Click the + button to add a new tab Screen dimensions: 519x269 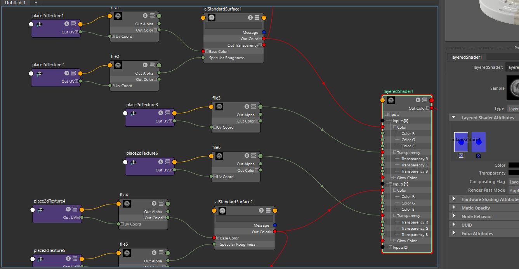[x=35, y=3]
